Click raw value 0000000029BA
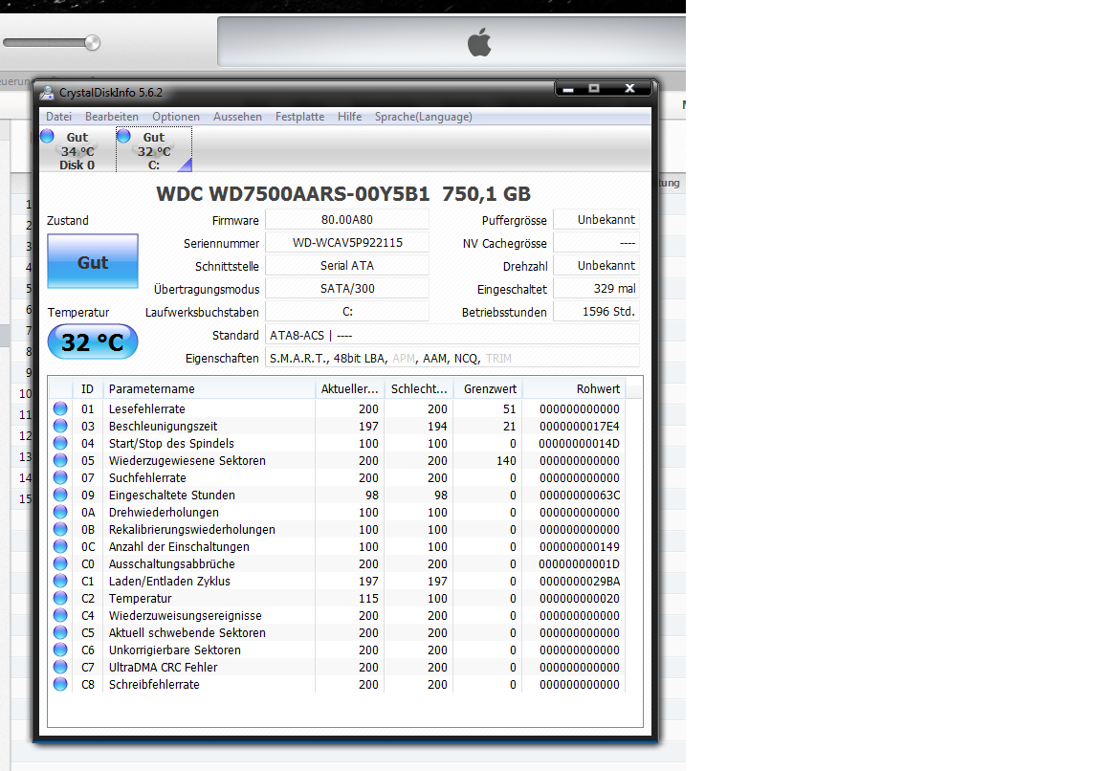The width and height of the screenshot is (1102, 771). pyautogui.click(x=579, y=582)
